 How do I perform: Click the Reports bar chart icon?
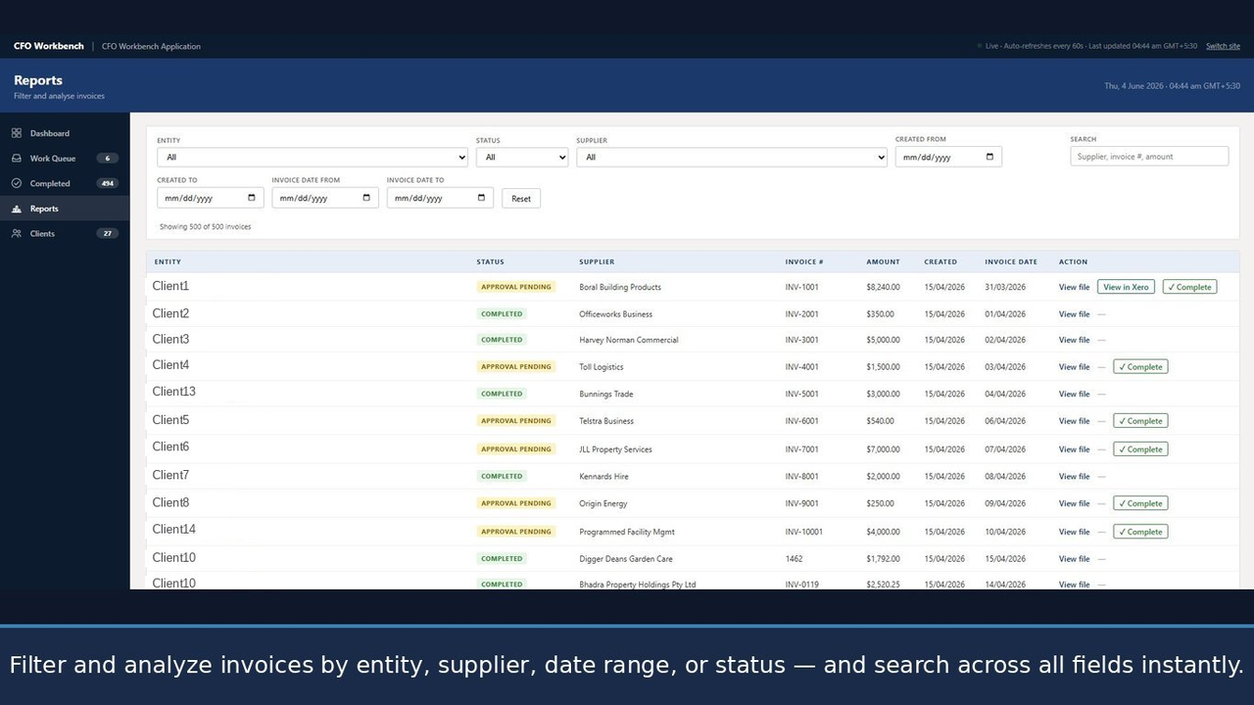pos(17,209)
